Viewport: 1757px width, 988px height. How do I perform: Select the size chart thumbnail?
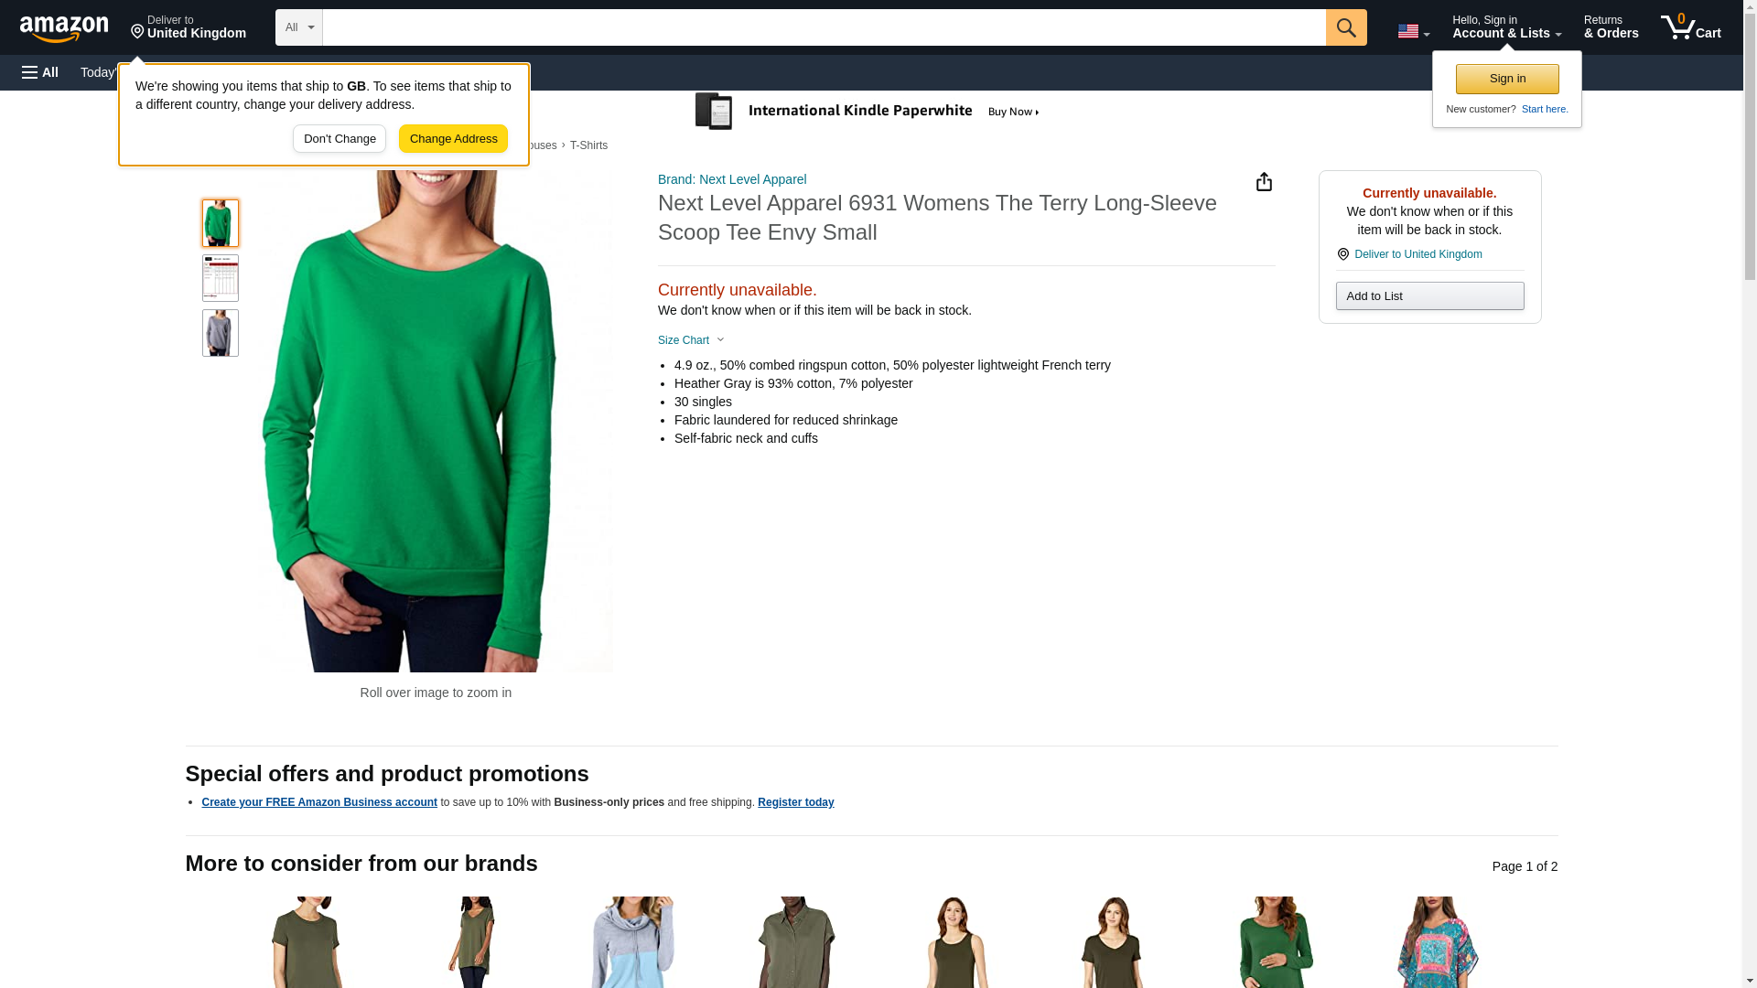click(220, 278)
